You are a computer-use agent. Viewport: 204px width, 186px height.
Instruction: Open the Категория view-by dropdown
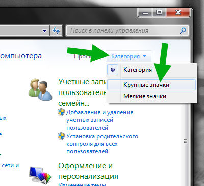pyautogui.click(x=129, y=56)
